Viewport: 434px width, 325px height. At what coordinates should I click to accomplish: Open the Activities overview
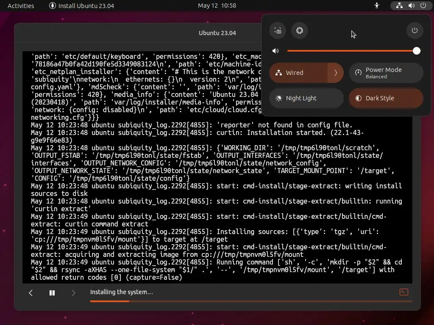21,6
